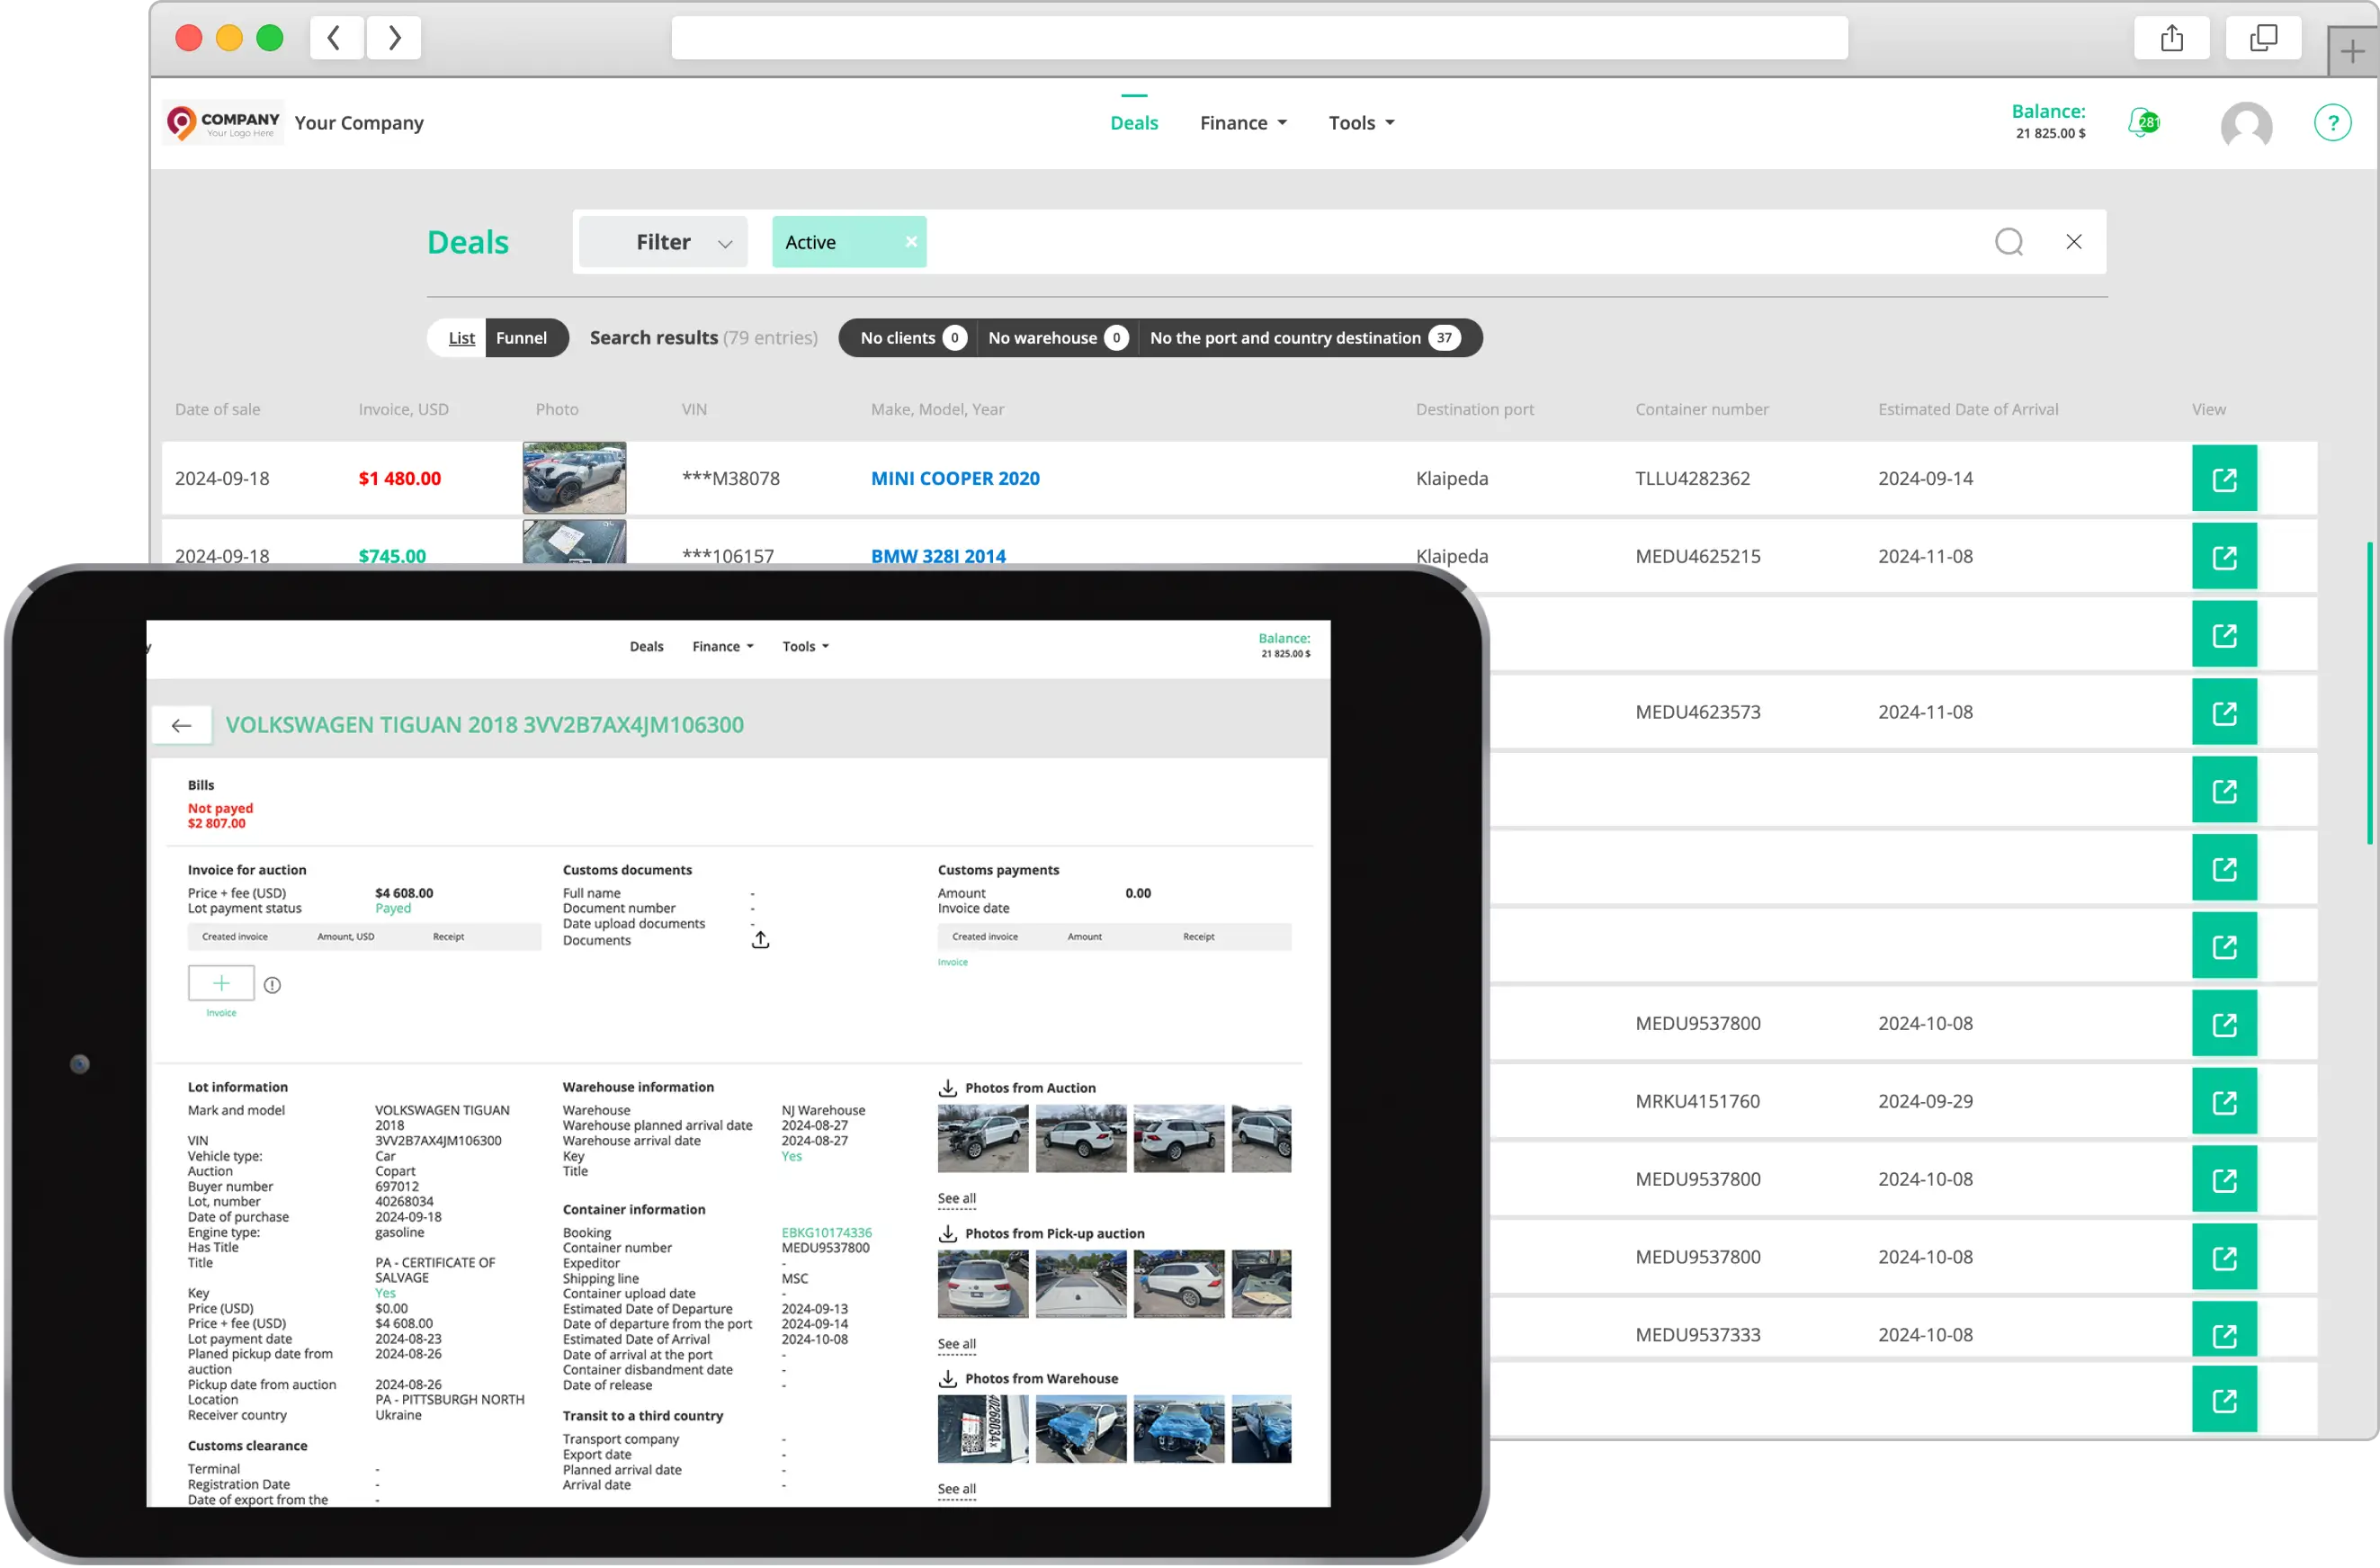Image resolution: width=2380 pixels, height=1568 pixels.
Task: Open the browser tab overview icon
Action: [x=2263, y=38]
